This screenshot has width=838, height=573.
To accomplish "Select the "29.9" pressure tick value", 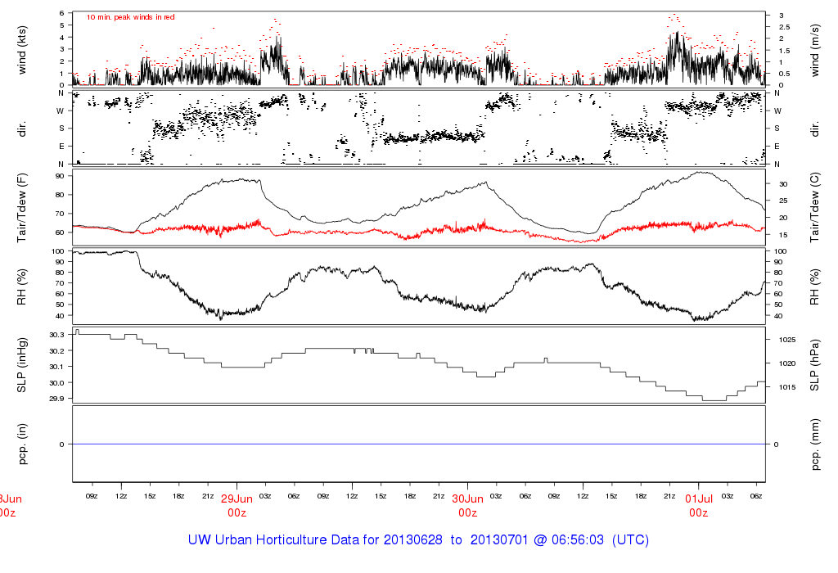I will (56, 399).
